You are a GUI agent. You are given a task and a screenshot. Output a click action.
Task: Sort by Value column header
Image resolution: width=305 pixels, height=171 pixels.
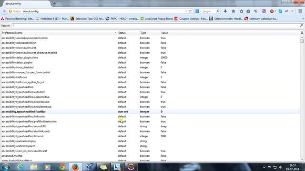coord(230,33)
